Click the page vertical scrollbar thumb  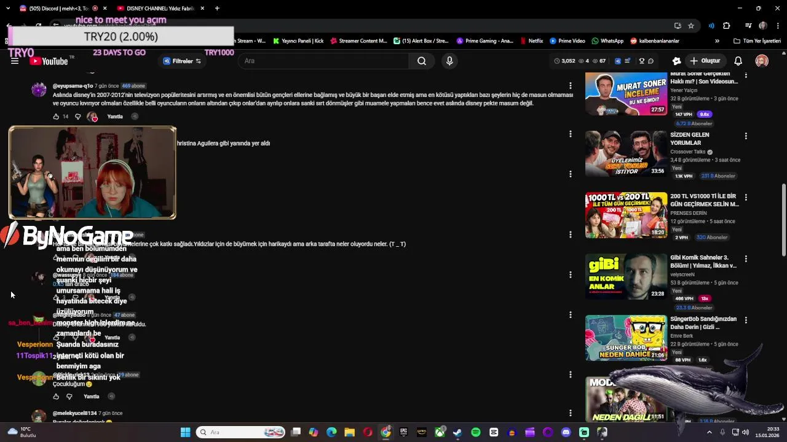pyautogui.click(x=783, y=220)
